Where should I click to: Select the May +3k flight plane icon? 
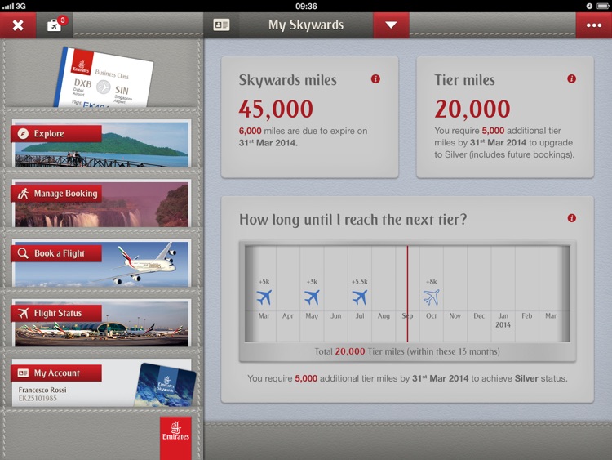pos(312,297)
